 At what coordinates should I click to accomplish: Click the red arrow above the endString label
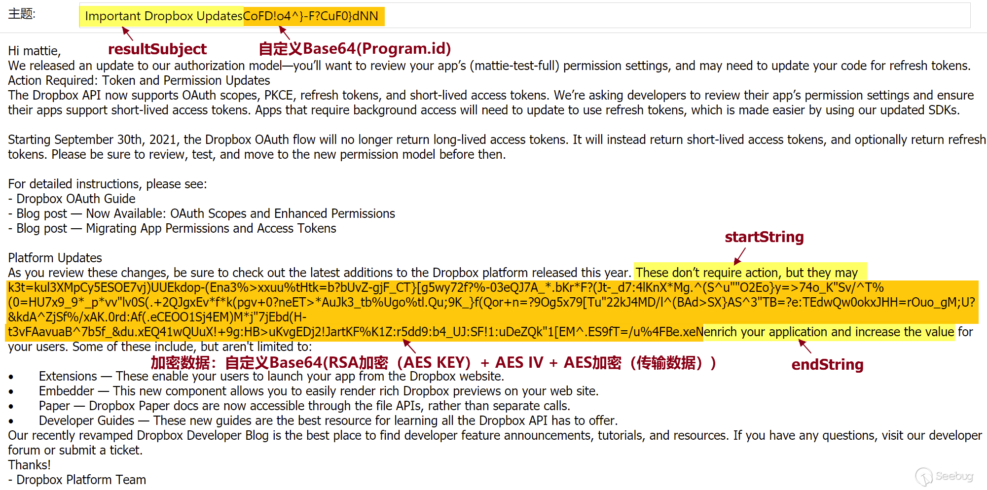(x=804, y=346)
